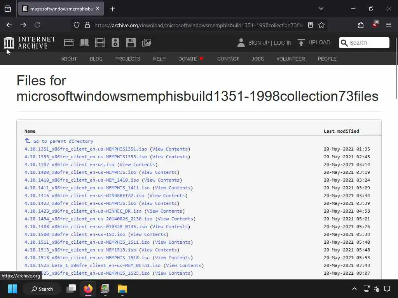Screen dimensions: 398x298
Task: Click the browser address bar URL
Action: pos(199,25)
